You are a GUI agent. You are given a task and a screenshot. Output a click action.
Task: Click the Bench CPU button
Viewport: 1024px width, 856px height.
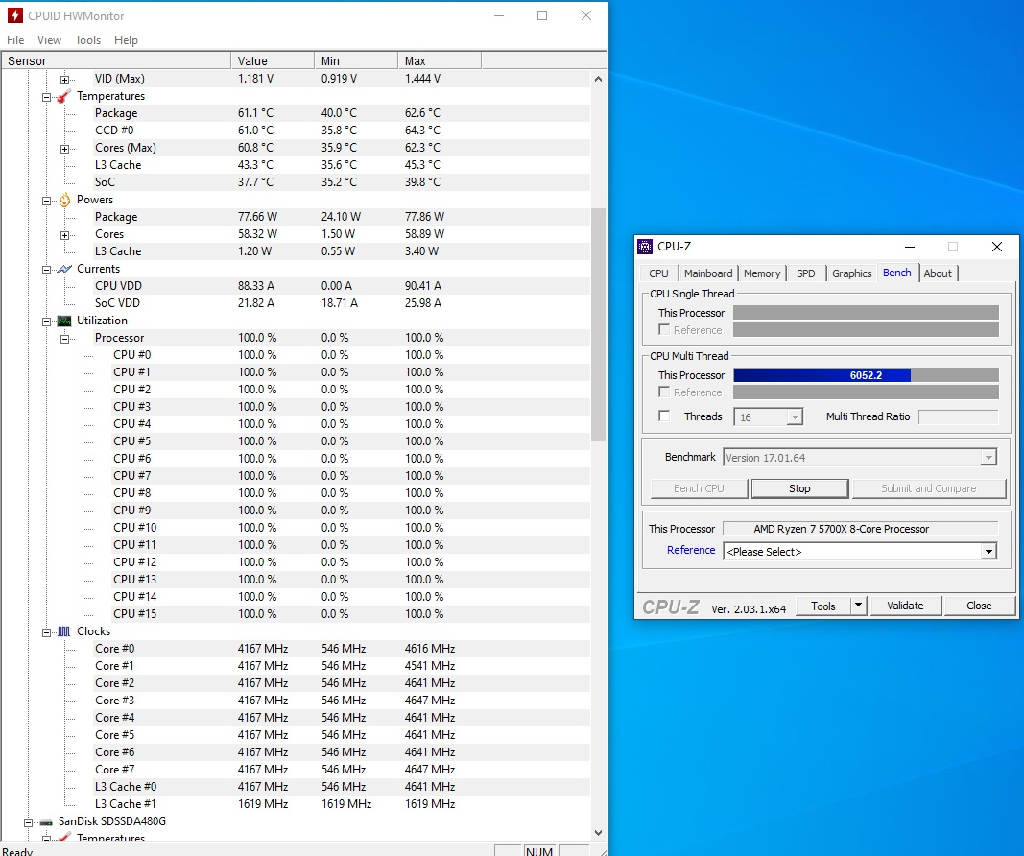[699, 488]
